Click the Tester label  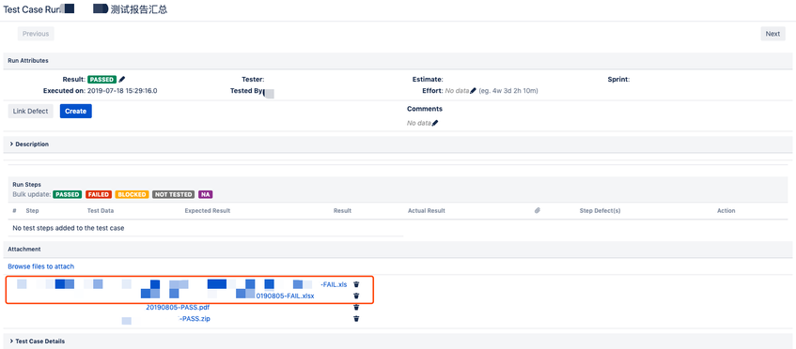[253, 80]
